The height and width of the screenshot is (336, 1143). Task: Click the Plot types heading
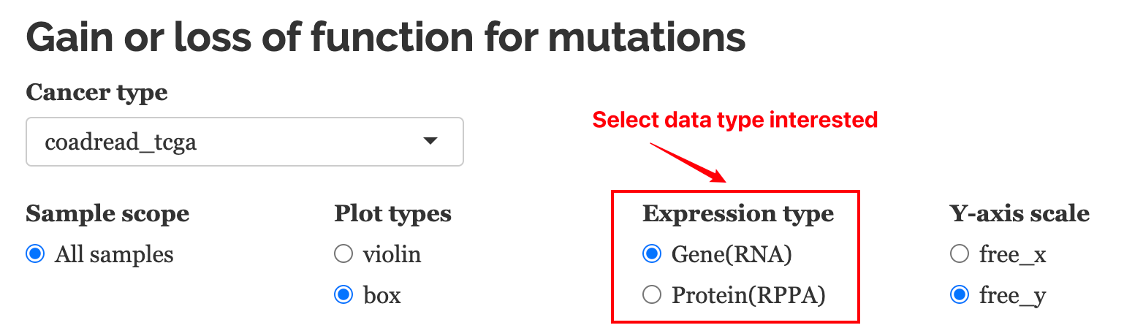(x=392, y=214)
